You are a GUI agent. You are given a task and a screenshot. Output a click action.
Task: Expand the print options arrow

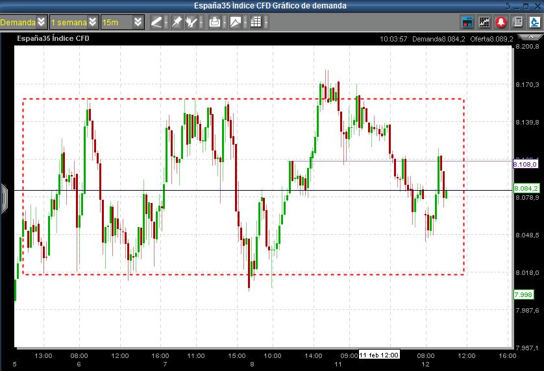click(225, 23)
